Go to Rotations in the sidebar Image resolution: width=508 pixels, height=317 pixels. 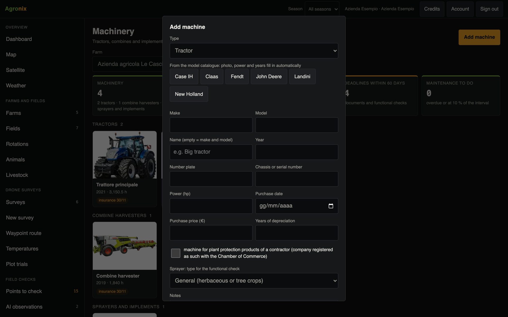coord(17,144)
